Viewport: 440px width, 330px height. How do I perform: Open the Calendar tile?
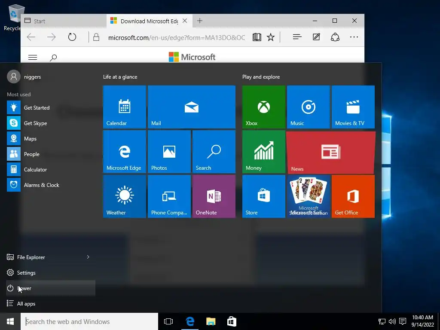coord(124,107)
